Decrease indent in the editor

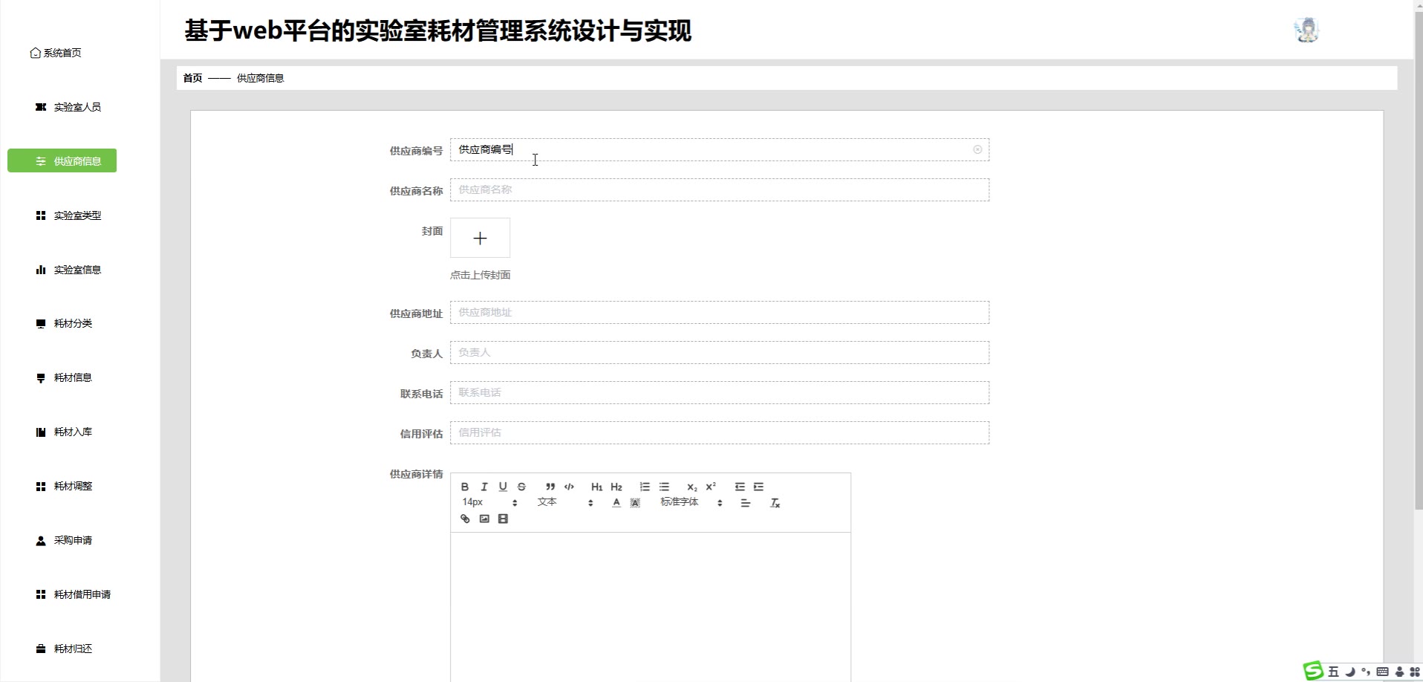point(740,487)
